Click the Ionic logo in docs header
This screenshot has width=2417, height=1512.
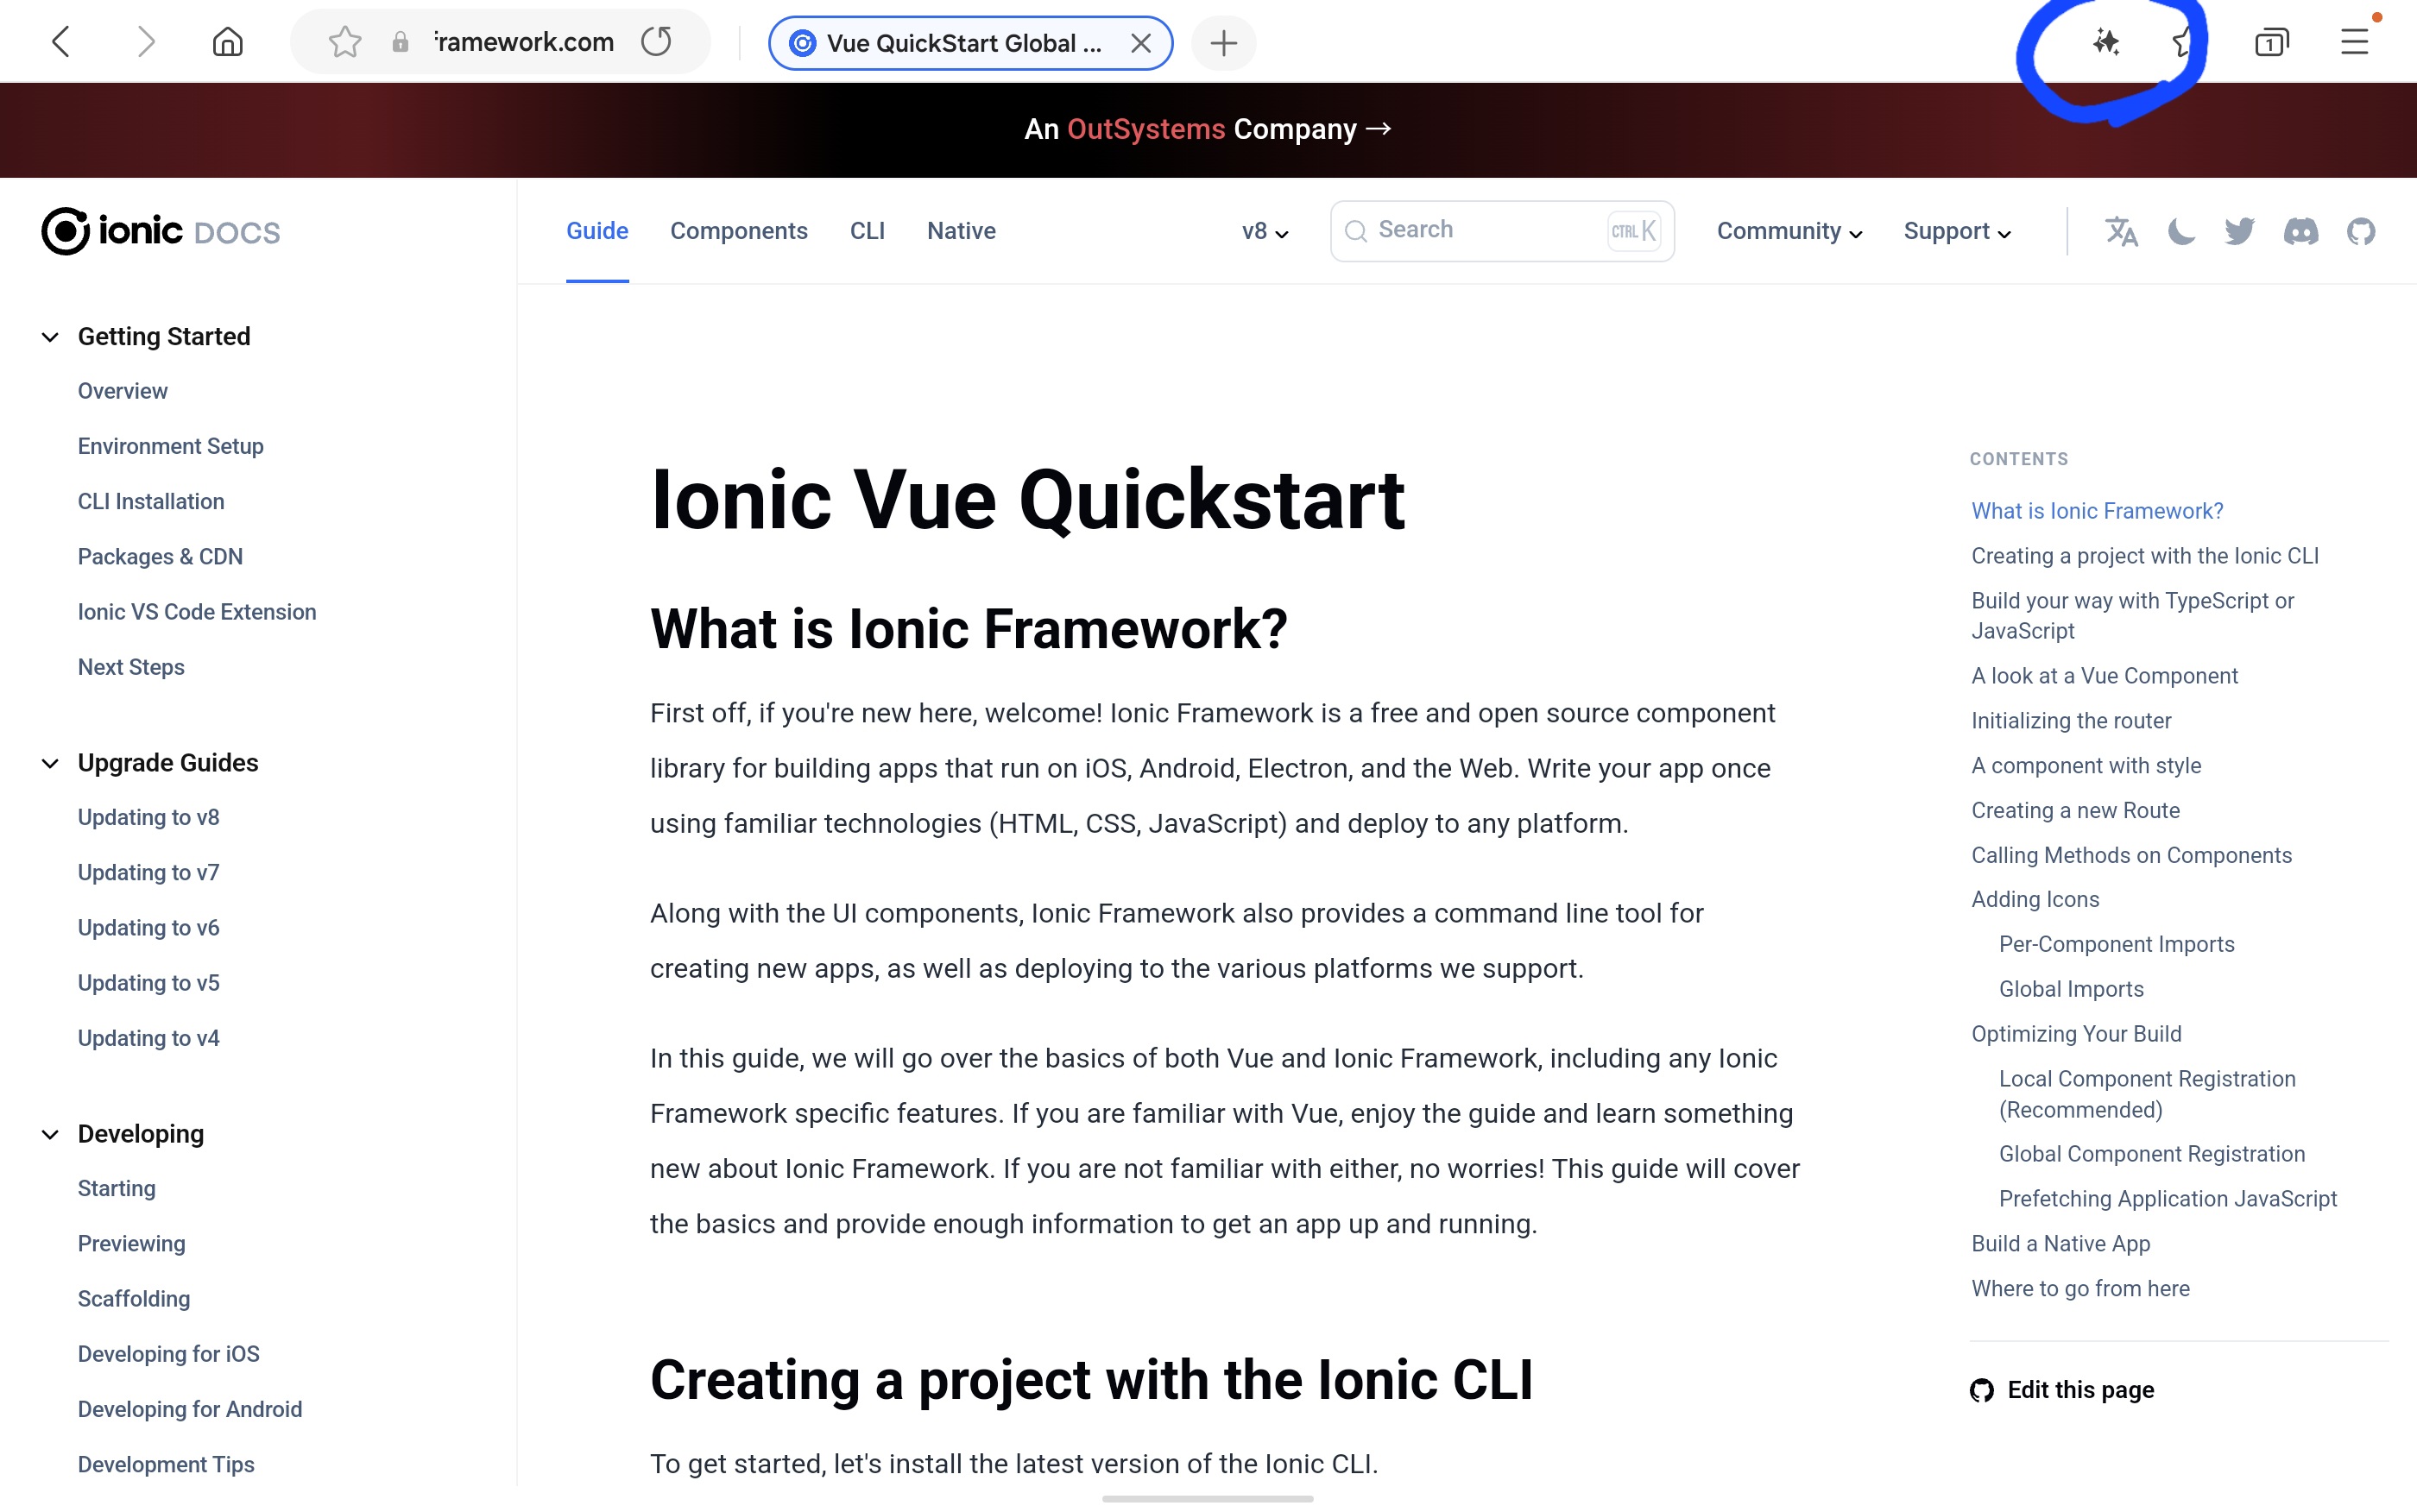click(161, 231)
